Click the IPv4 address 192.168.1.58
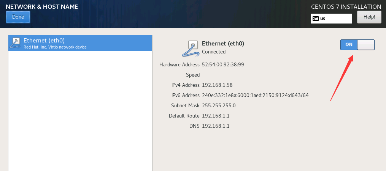 217,85
